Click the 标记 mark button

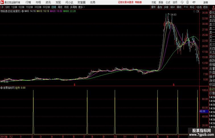coord(192,7)
